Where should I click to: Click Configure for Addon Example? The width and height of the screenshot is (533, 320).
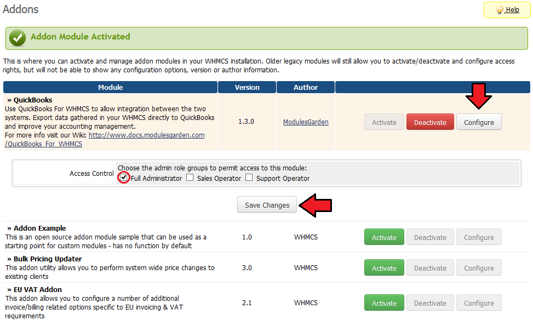pyautogui.click(x=479, y=237)
